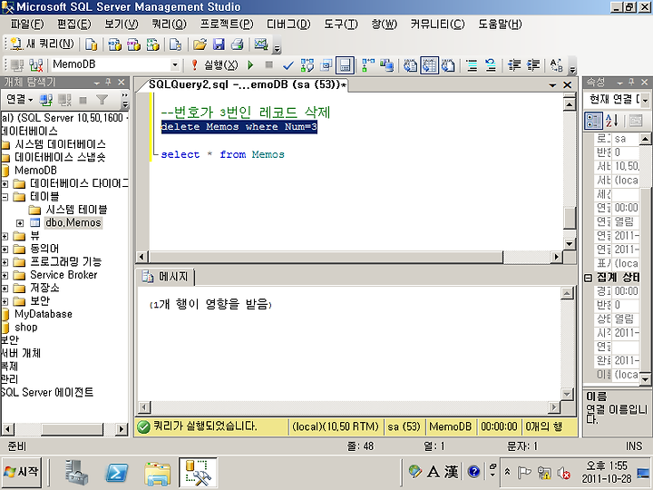Open the View (보기) menu
The image size is (653, 490).
click(122, 24)
